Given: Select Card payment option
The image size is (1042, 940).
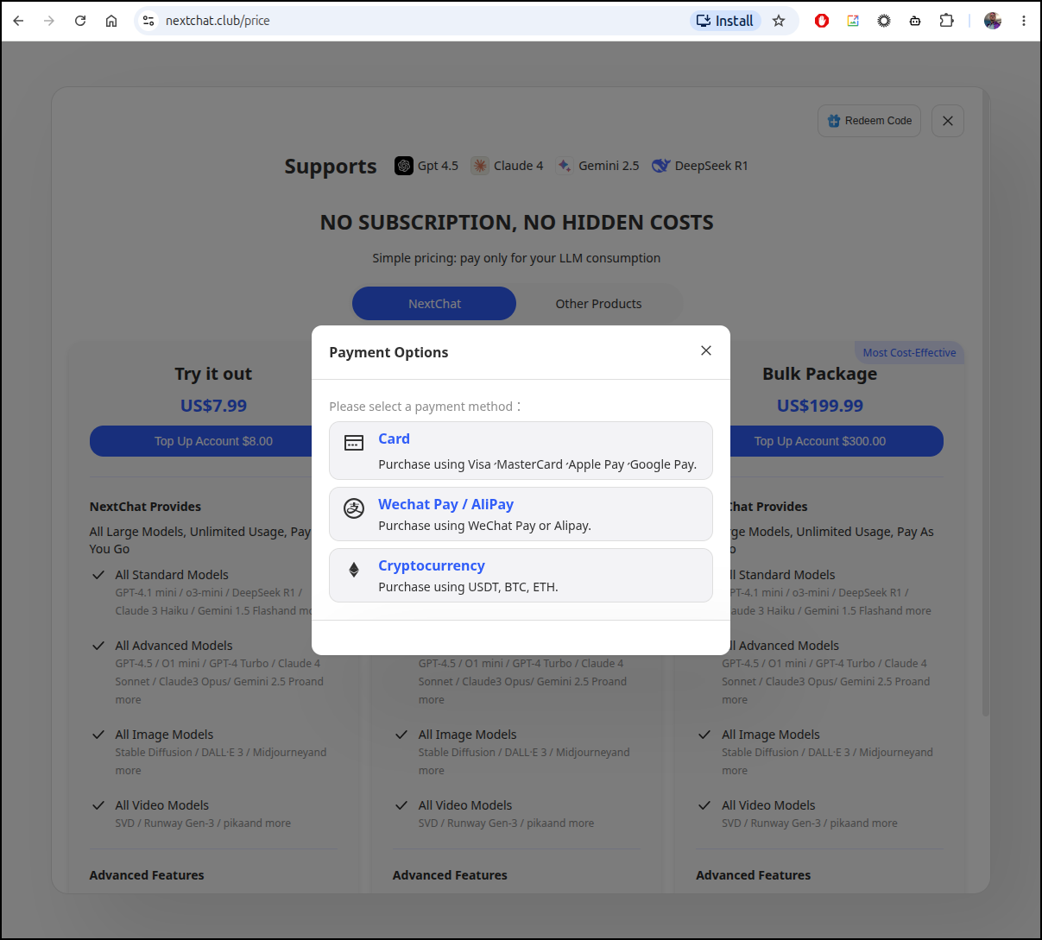Looking at the screenshot, I should pyautogui.click(x=521, y=451).
